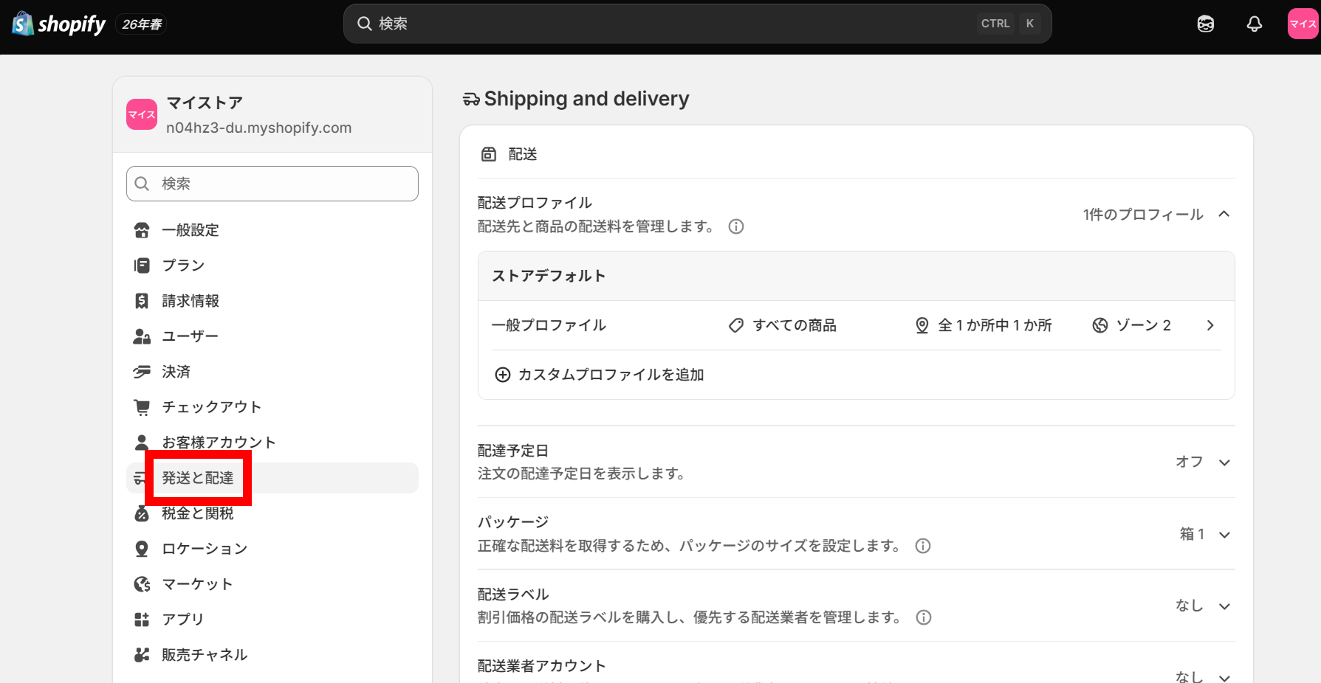
Task: Click the 配送 section box icon
Action: [x=489, y=154]
